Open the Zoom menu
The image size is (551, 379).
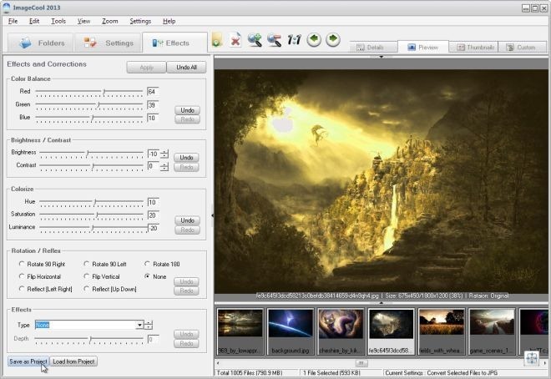click(x=109, y=21)
